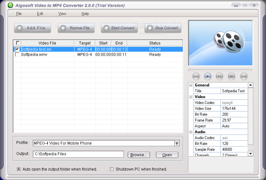The height and width of the screenshot is (180, 266).
Task: Close the converter window
Action: (x=254, y=6)
